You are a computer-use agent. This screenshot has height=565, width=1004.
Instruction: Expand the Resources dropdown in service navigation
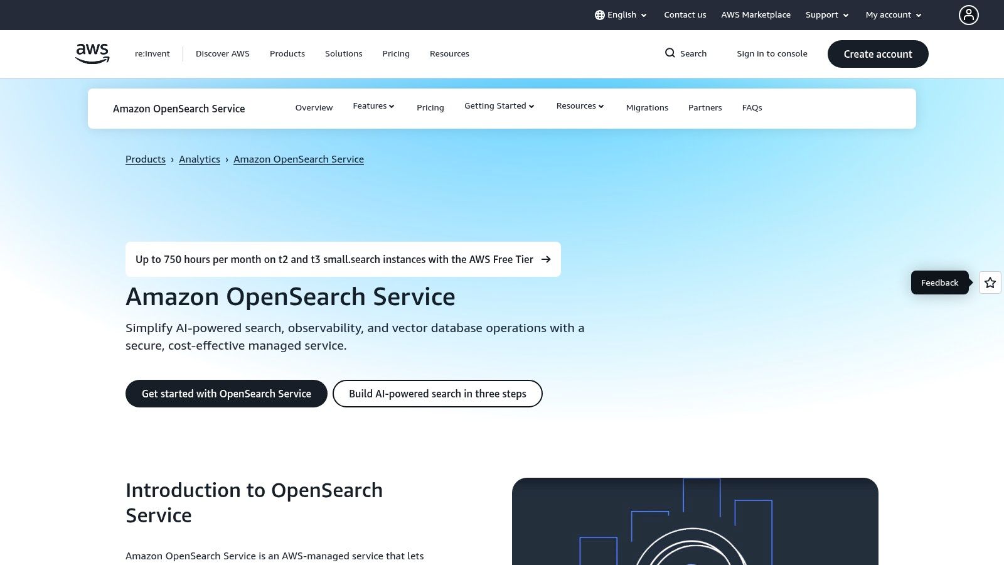tap(579, 106)
